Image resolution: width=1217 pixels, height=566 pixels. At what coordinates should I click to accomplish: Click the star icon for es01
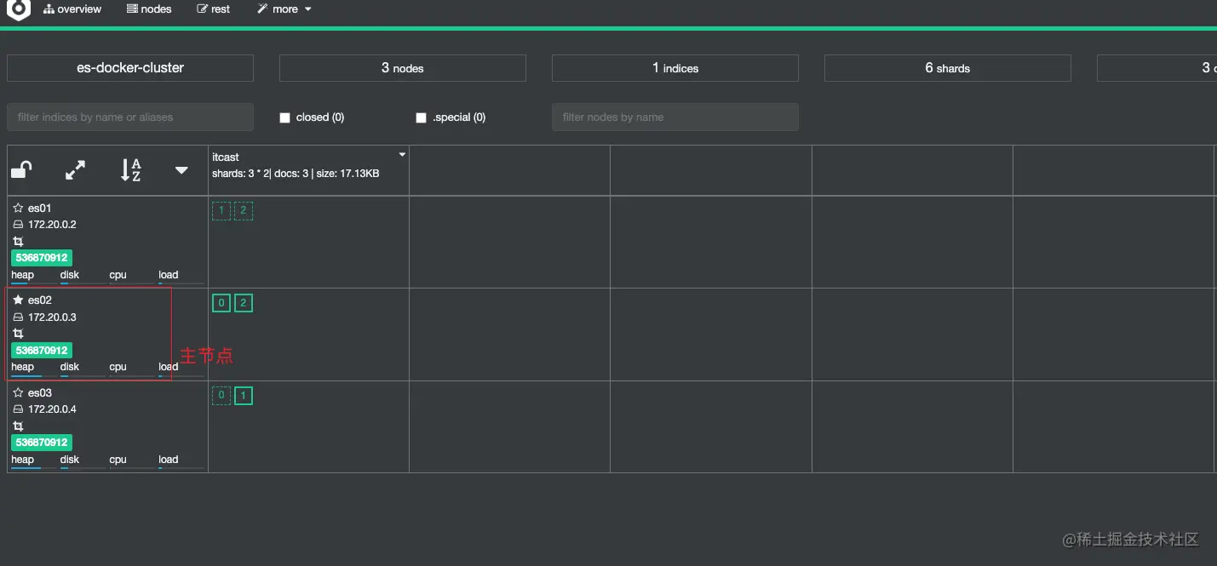point(18,208)
